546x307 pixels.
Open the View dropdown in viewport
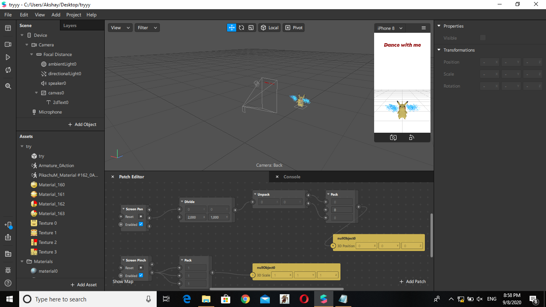pyautogui.click(x=120, y=28)
